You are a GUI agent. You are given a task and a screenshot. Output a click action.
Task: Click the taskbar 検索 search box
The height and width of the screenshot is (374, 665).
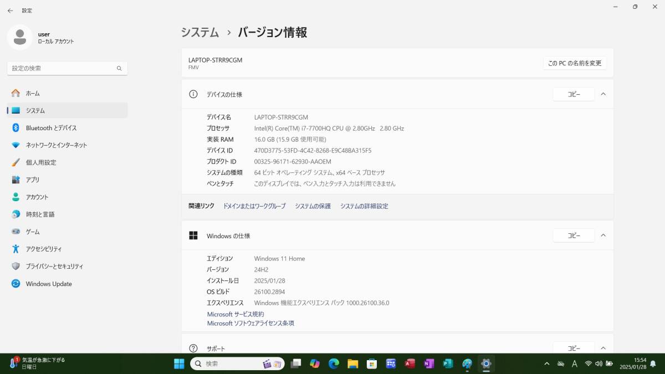[238, 363]
